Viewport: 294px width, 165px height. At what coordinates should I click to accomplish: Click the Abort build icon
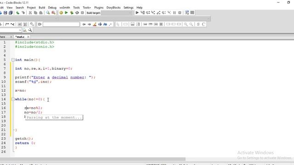click(x=82, y=13)
